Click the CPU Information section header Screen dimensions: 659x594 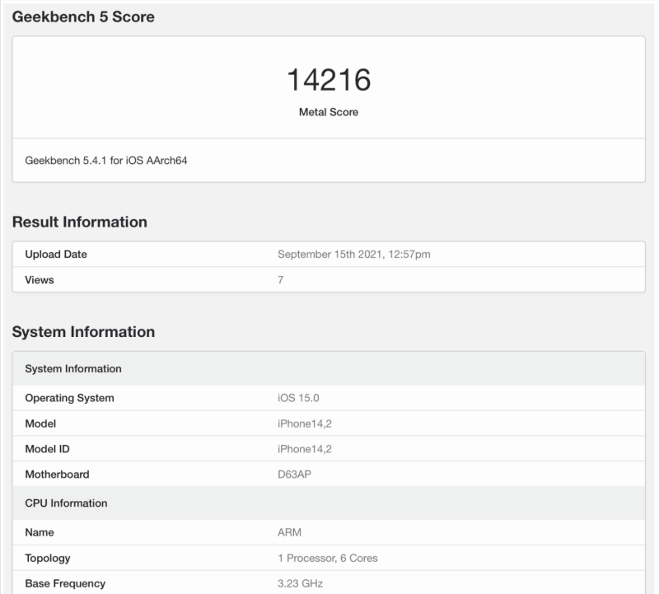(x=329, y=503)
